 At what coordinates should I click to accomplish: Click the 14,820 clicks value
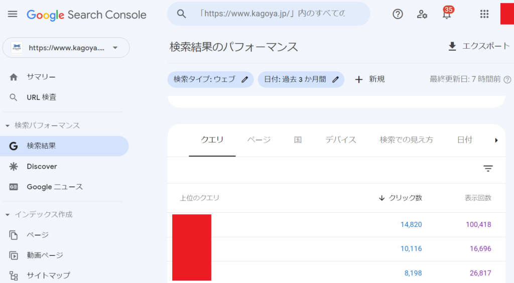pyautogui.click(x=411, y=224)
